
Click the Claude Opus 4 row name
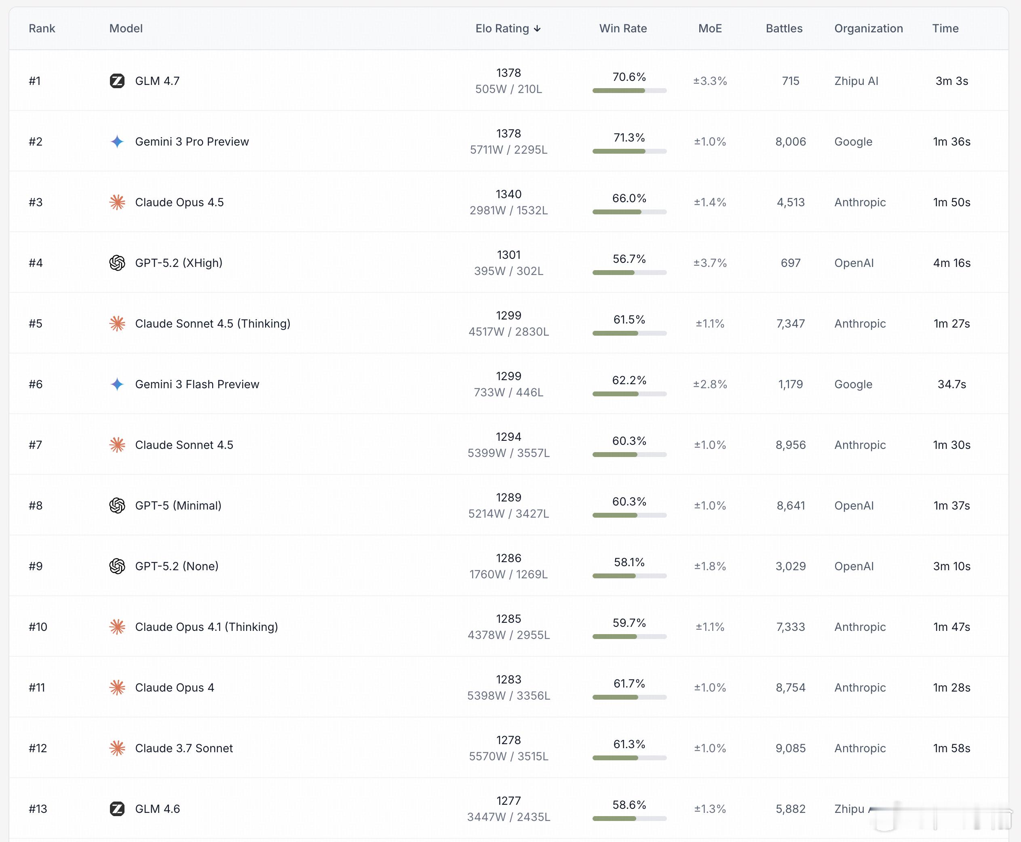174,687
